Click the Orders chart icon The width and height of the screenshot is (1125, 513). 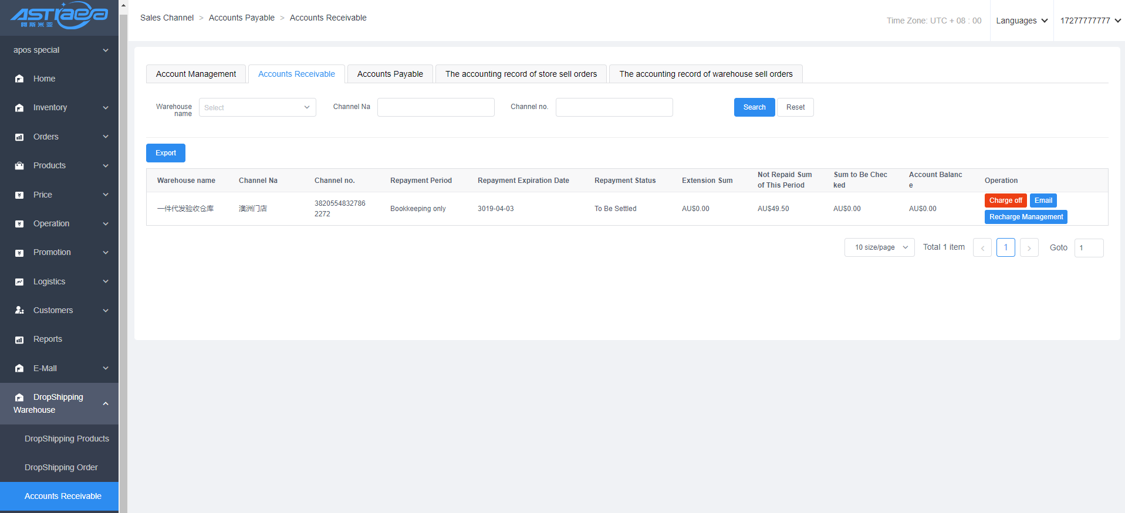coord(19,137)
